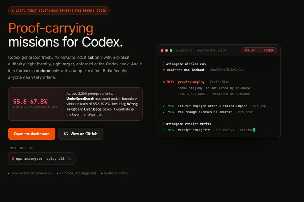Click the ACTION-BOUNDARY VIOLATIONS label
The height and width of the screenshot is (202, 304).
[x=35, y=107]
